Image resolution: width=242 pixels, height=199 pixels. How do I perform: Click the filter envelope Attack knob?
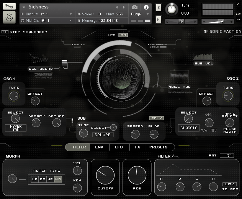162,187
